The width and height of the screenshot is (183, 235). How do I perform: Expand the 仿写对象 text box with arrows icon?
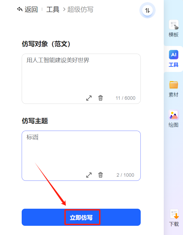pyautogui.click(x=89, y=98)
